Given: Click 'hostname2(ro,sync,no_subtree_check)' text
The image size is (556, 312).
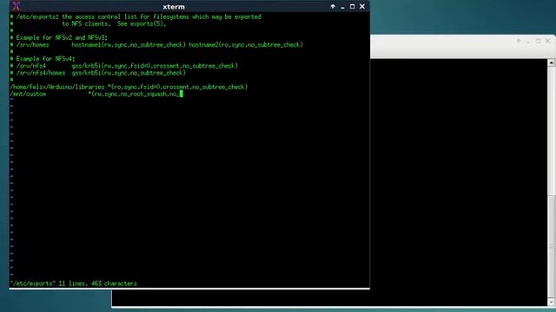Looking at the screenshot, I should click(x=246, y=45).
